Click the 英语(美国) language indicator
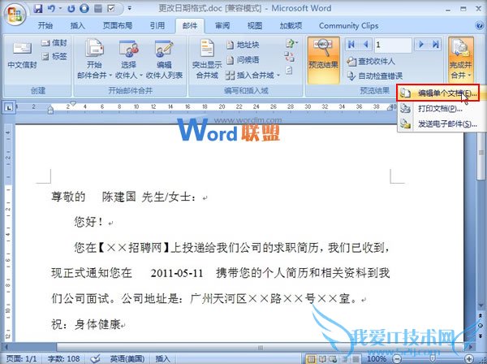The height and width of the screenshot is (364, 487). [127, 358]
